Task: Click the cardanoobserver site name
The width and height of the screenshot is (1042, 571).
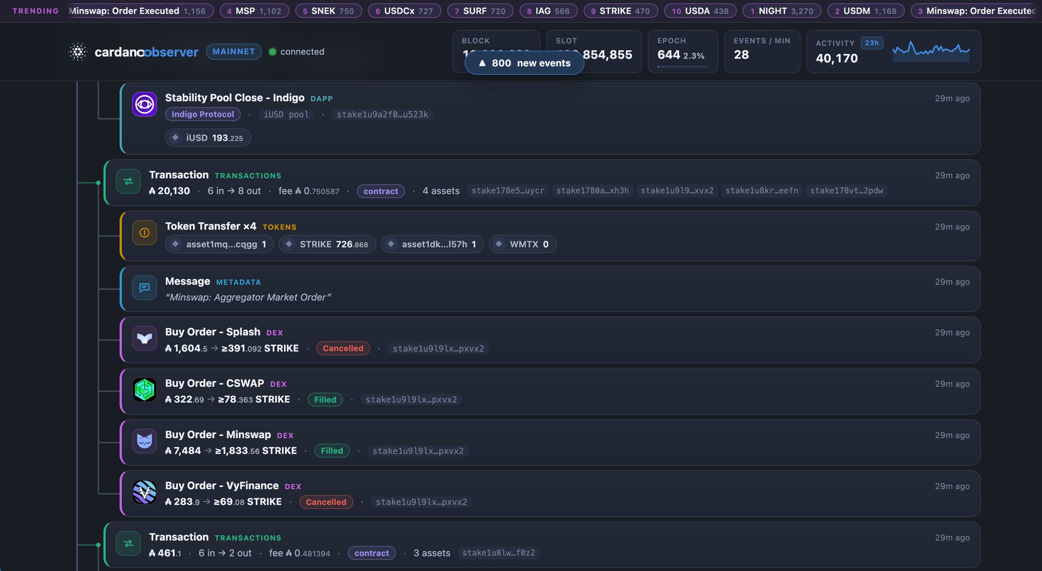Action: pyautogui.click(x=147, y=52)
